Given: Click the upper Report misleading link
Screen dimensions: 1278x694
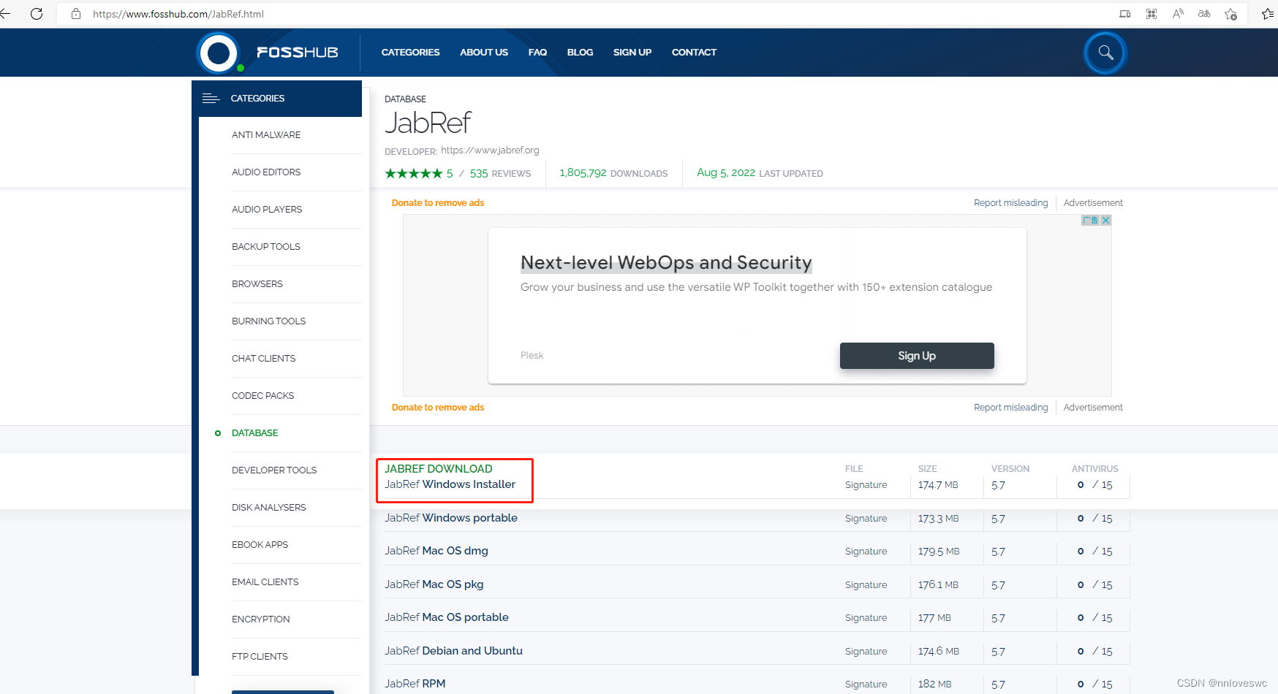Looking at the screenshot, I should 1010,203.
